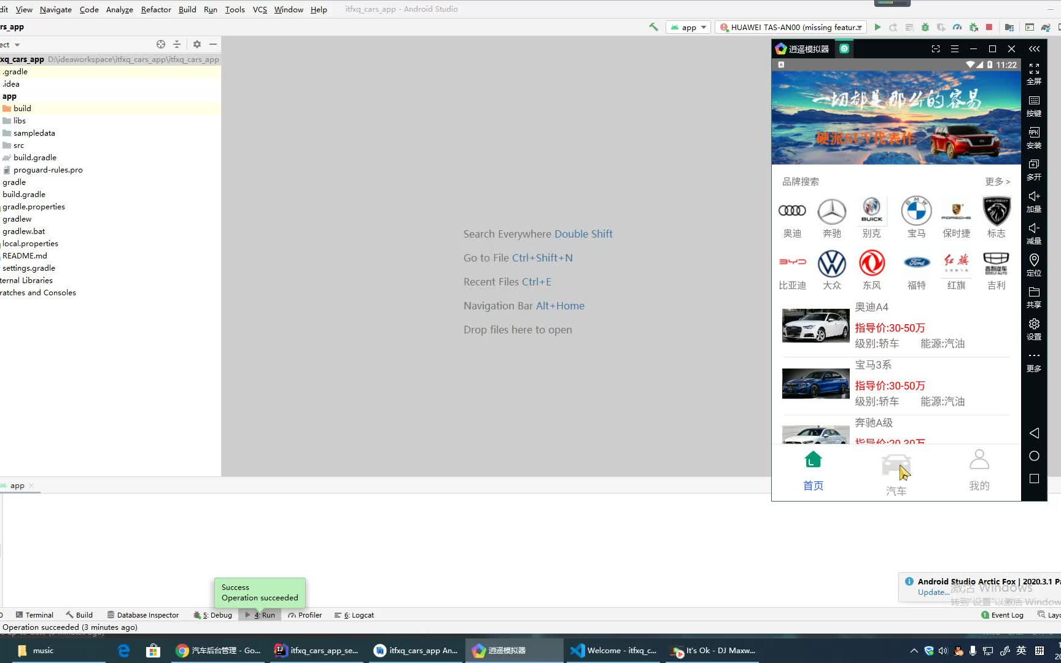The height and width of the screenshot is (663, 1061).
Task: Tap the BMW (宝马) brand logo
Action: tap(916, 211)
